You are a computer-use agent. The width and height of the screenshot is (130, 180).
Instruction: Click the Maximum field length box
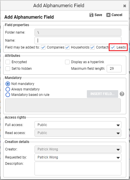[114, 69]
